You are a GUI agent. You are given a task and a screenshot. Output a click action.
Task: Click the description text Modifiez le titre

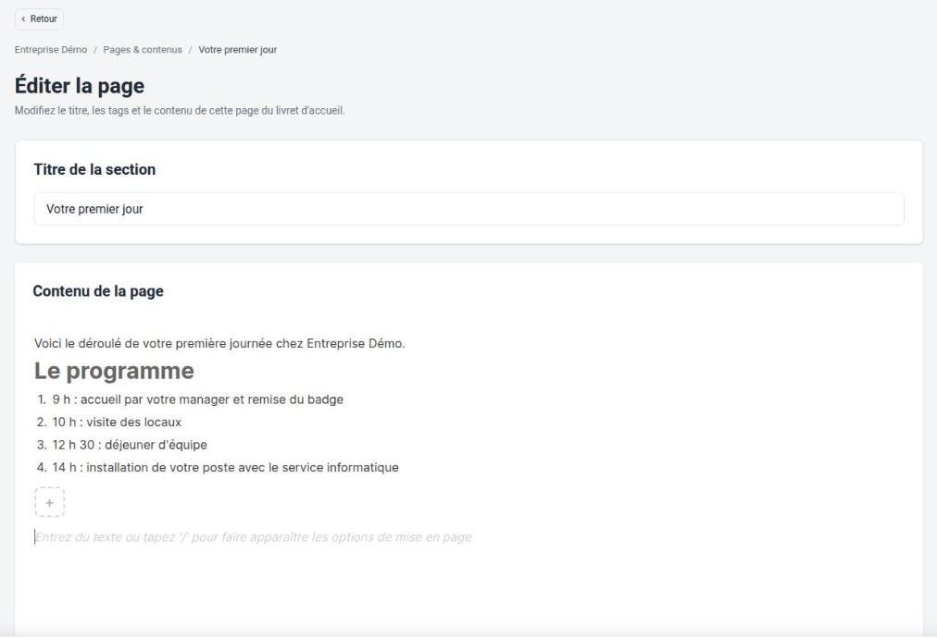click(180, 110)
